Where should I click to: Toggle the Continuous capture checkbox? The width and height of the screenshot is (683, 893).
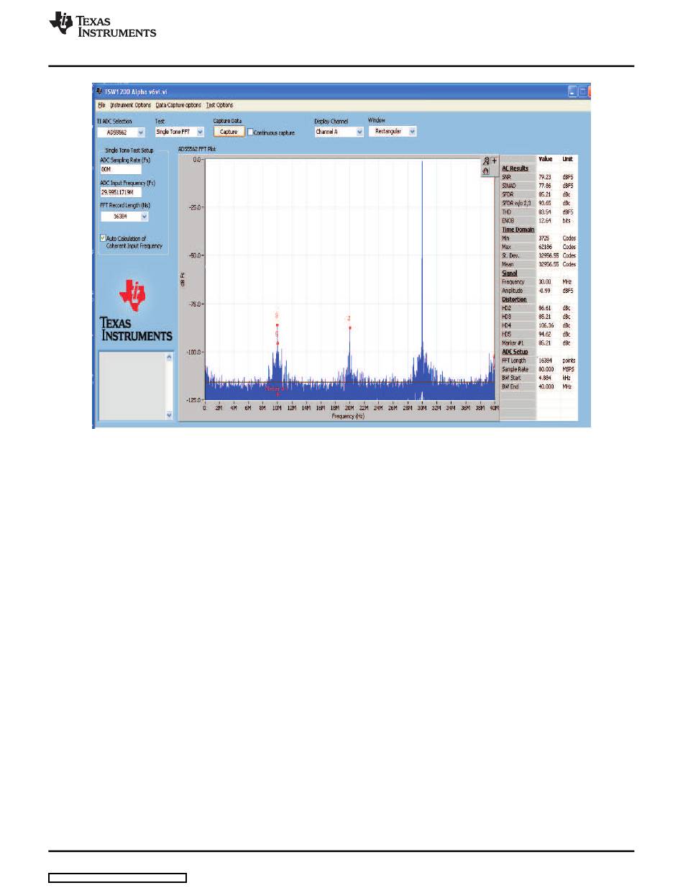[250, 132]
